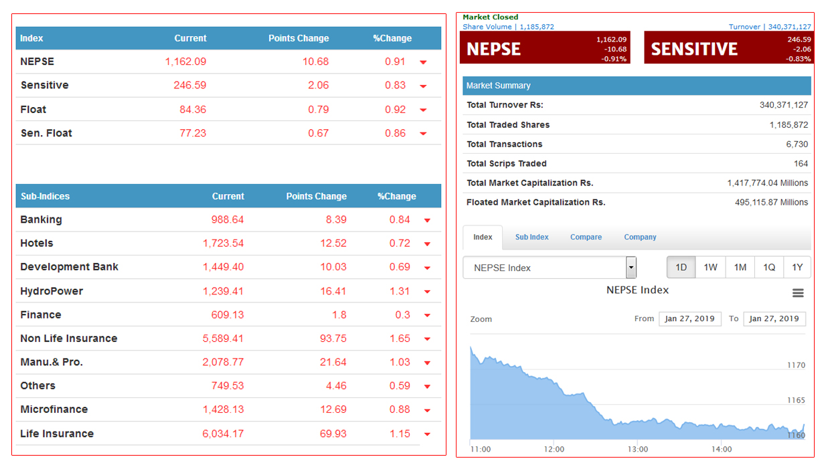Click the red SENSITIVE index banner

point(729,48)
